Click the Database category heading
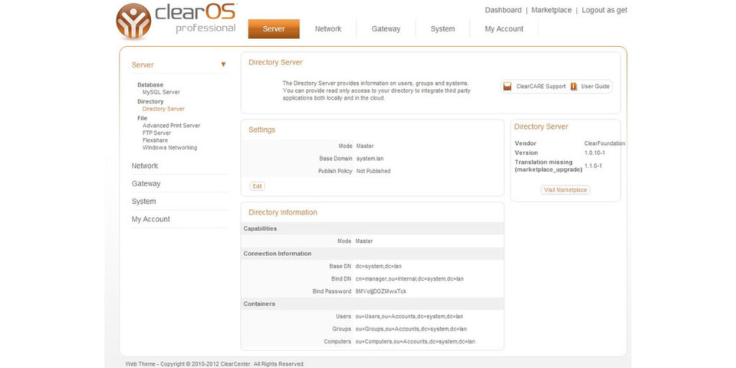 (150, 85)
